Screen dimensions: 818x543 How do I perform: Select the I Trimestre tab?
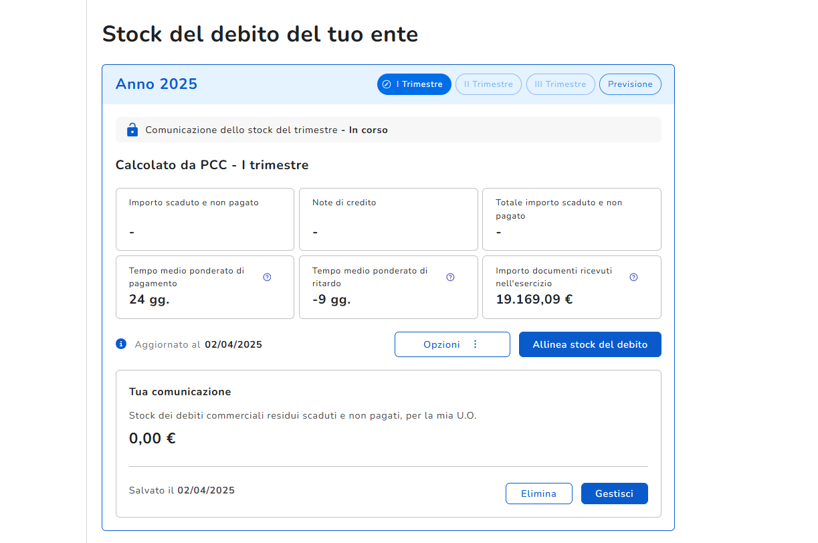(x=414, y=84)
